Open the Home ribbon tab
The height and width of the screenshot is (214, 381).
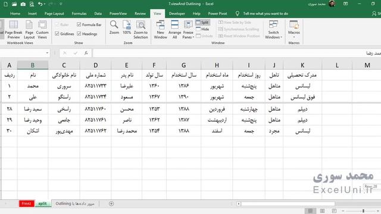point(15,14)
